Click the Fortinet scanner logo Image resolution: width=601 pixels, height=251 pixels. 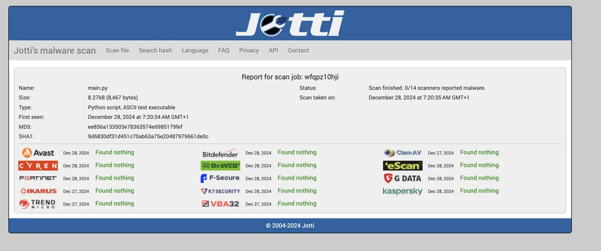pos(38,178)
